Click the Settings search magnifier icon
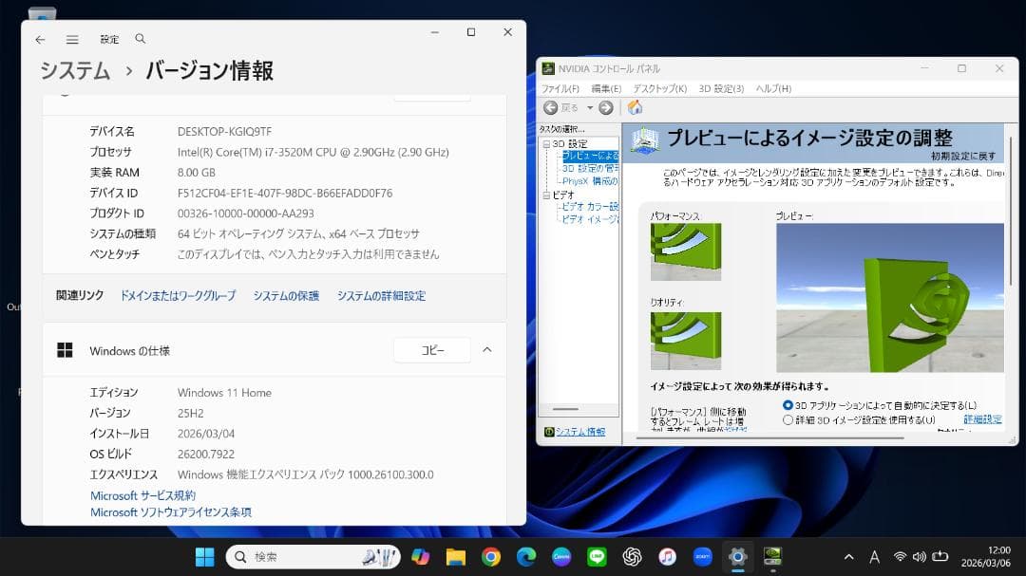Viewport: 1026px width, 576px height. (140, 39)
